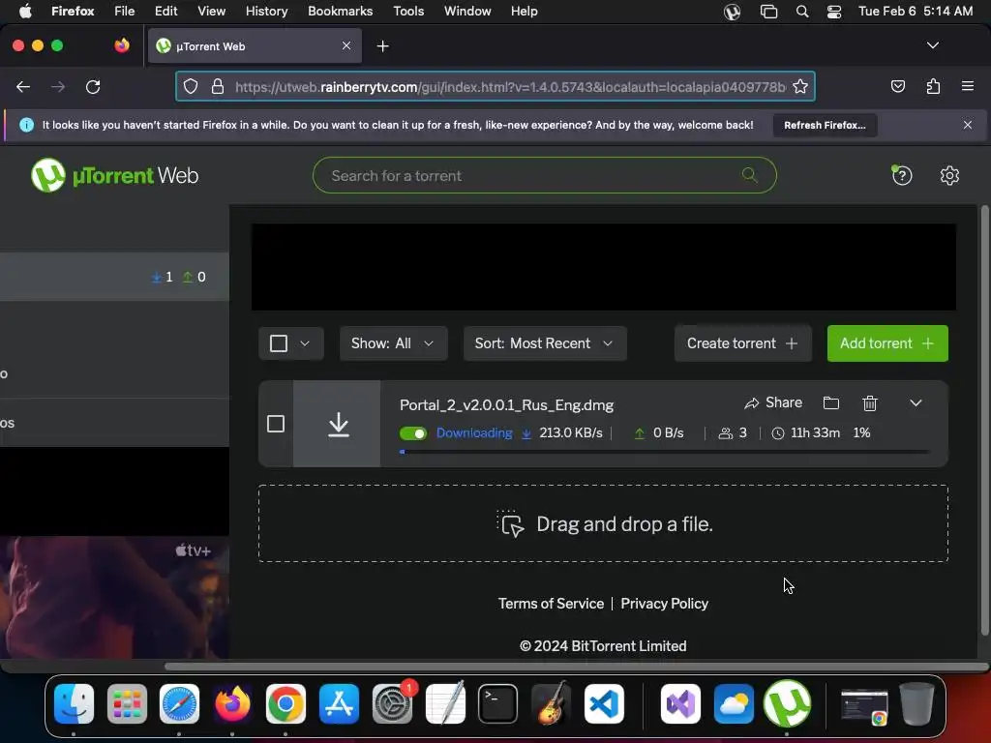Screen dimensions: 991x743
Task: Open the Firefox hamburger application menu
Action: pyautogui.click(x=967, y=86)
